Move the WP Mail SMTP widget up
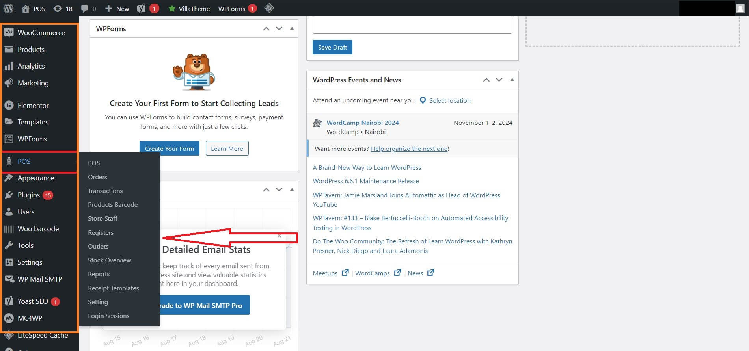 [266, 189]
